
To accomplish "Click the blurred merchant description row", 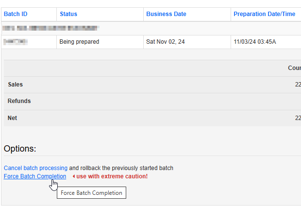I will coord(51,28).
